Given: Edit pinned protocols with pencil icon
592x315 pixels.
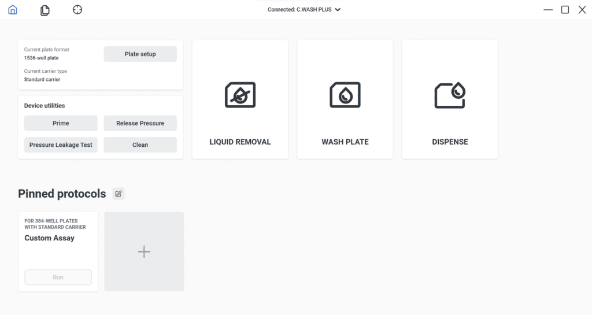Looking at the screenshot, I should 119,194.
